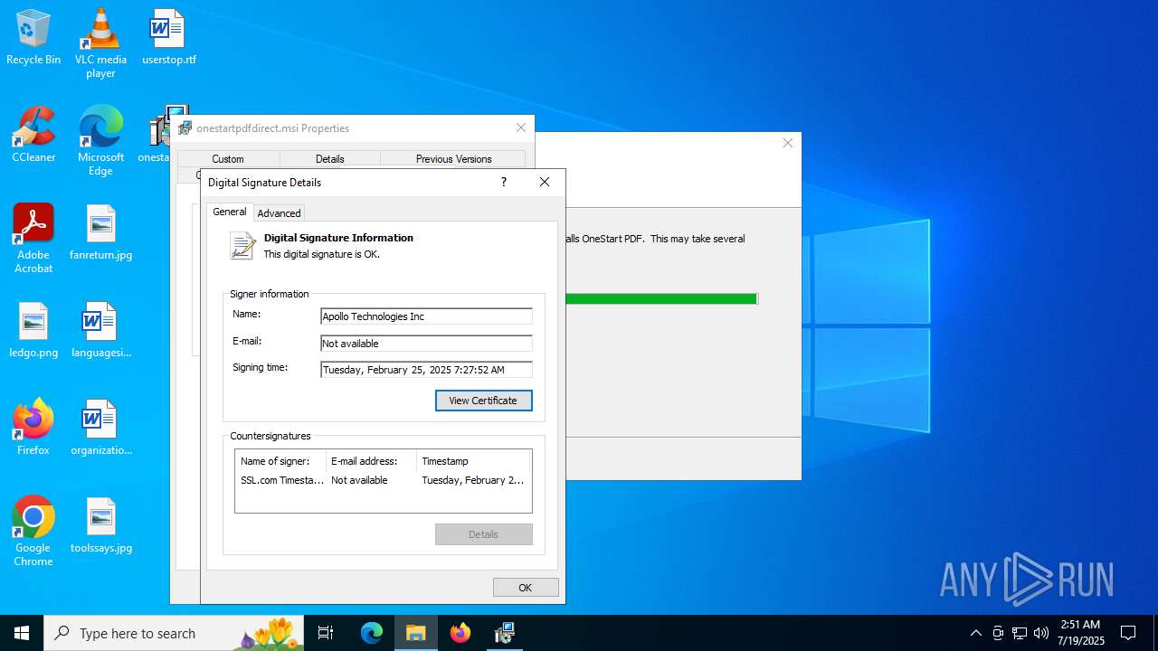Open Task View on the taskbar
The width and height of the screenshot is (1158, 651).
pyautogui.click(x=326, y=633)
